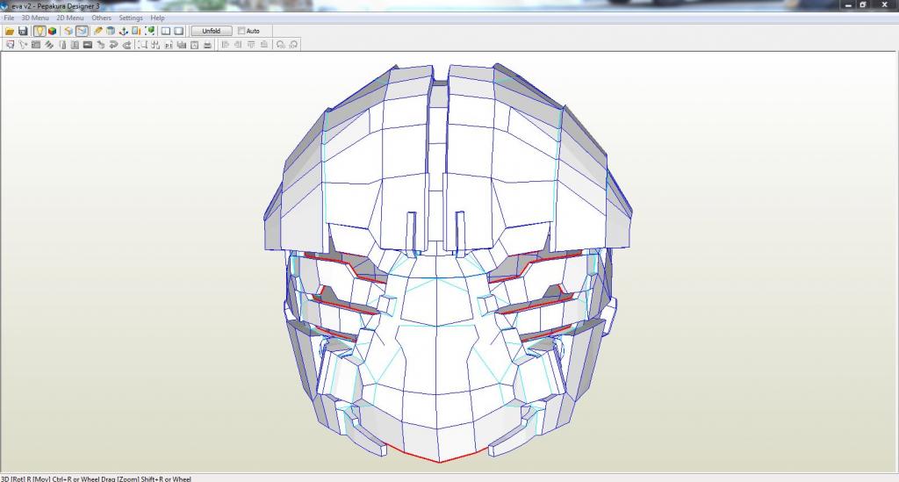This screenshot has height=482, width=899.
Task: Restore the window using title bar button
Action: coord(863,5)
